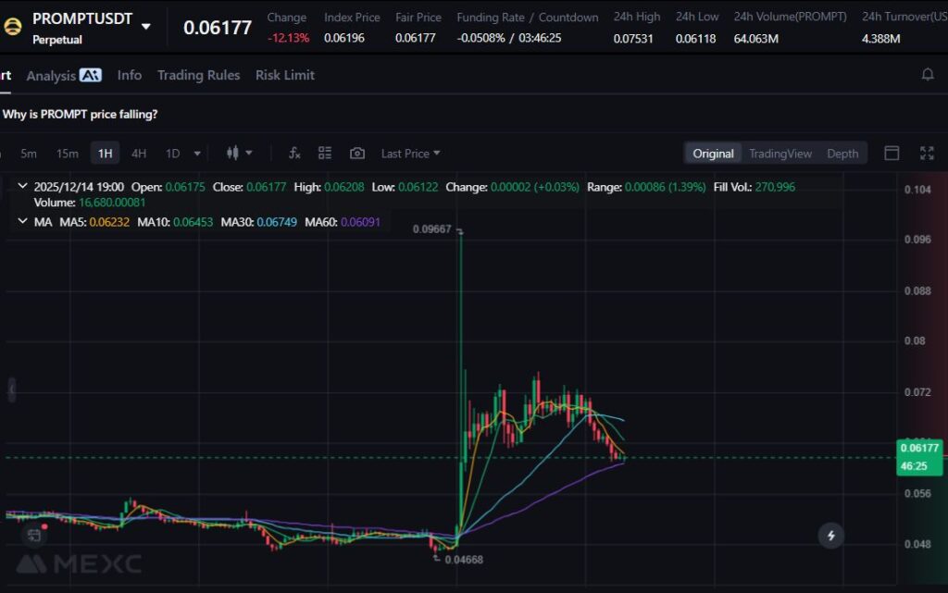Take a chart screenshot with camera icon
Viewport: 948px width, 593px height.
[x=357, y=154]
